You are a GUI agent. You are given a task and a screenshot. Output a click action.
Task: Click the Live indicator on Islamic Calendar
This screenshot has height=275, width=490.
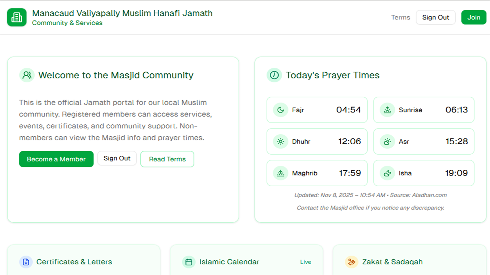click(x=306, y=262)
